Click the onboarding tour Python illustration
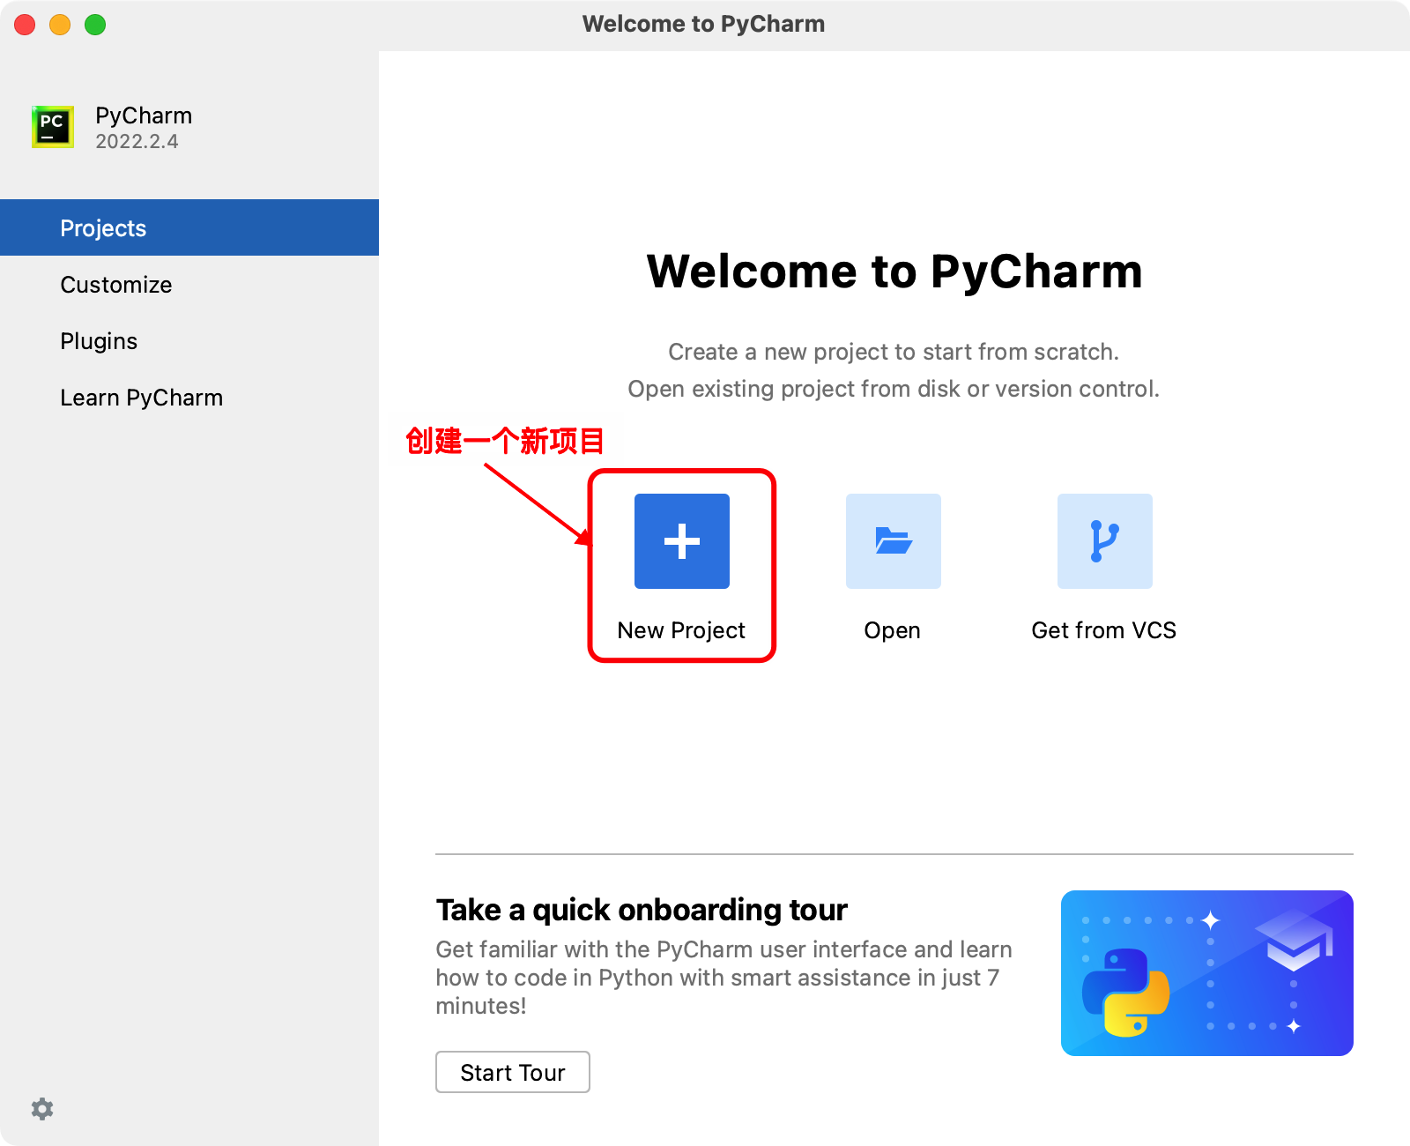 coord(1206,972)
